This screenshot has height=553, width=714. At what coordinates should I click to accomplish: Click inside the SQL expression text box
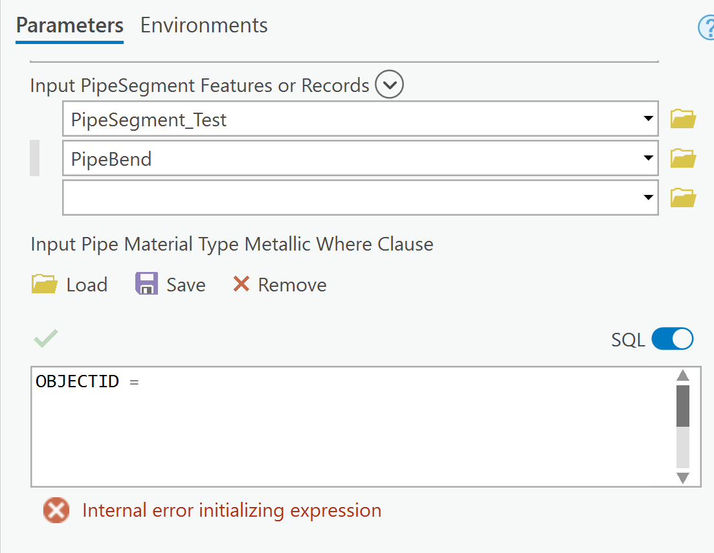[x=350, y=426]
